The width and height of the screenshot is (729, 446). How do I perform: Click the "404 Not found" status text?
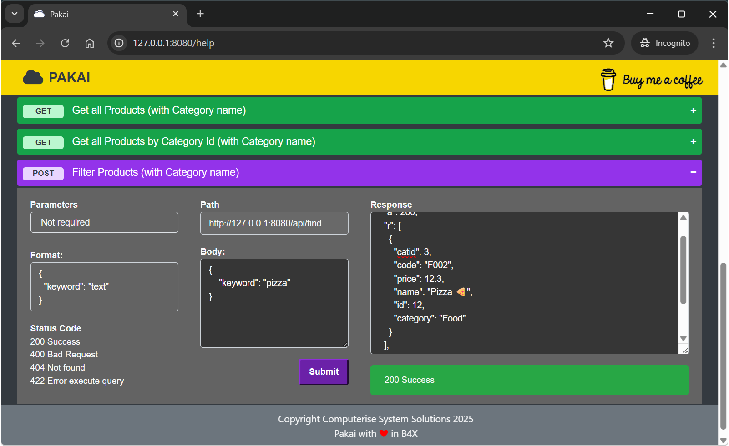(57, 368)
